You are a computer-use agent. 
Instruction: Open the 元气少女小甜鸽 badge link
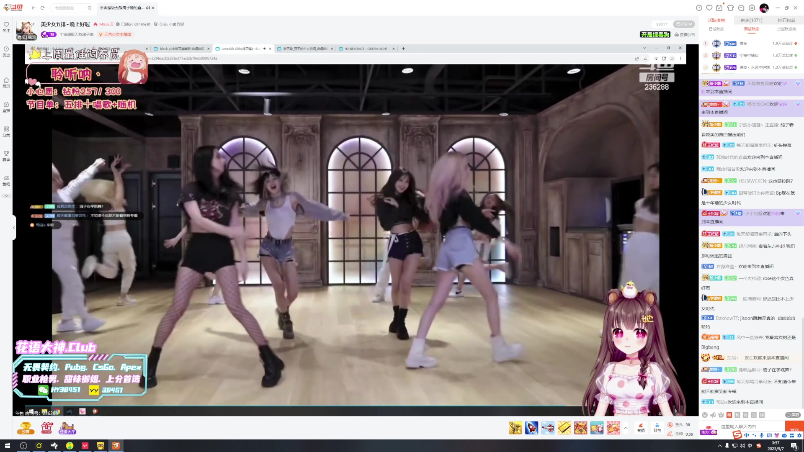coord(115,34)
